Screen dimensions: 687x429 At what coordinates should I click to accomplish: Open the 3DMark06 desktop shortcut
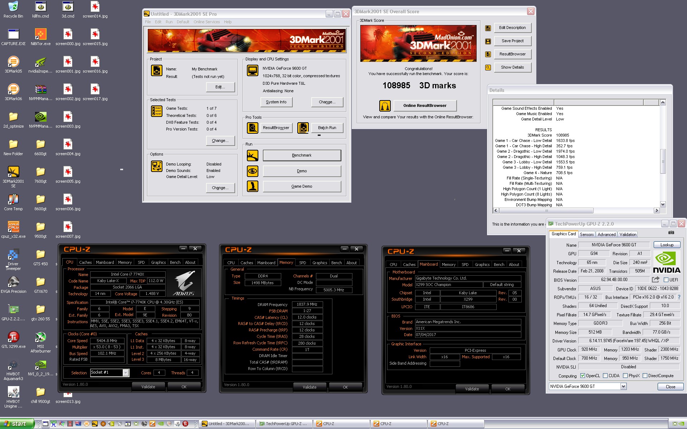tap(13, 92)
